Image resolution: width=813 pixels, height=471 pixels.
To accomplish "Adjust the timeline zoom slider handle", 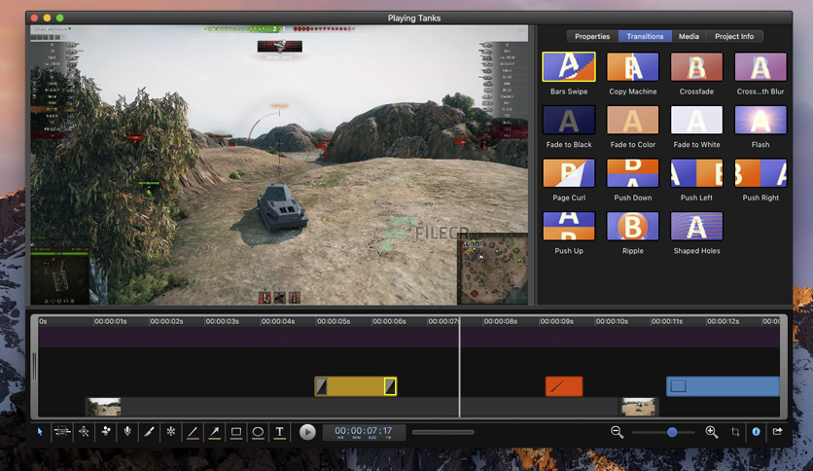I will tap(672, 432).
